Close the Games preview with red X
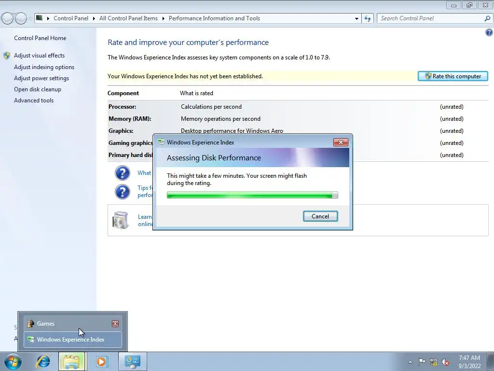The image size is (494, 371). click(x=115, y=324)
